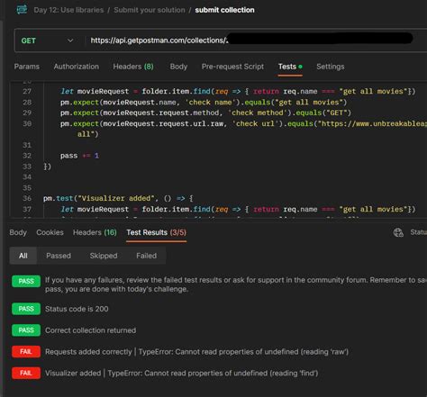Go to 'Submit your solution' breadcrumb

pos(150,10)
